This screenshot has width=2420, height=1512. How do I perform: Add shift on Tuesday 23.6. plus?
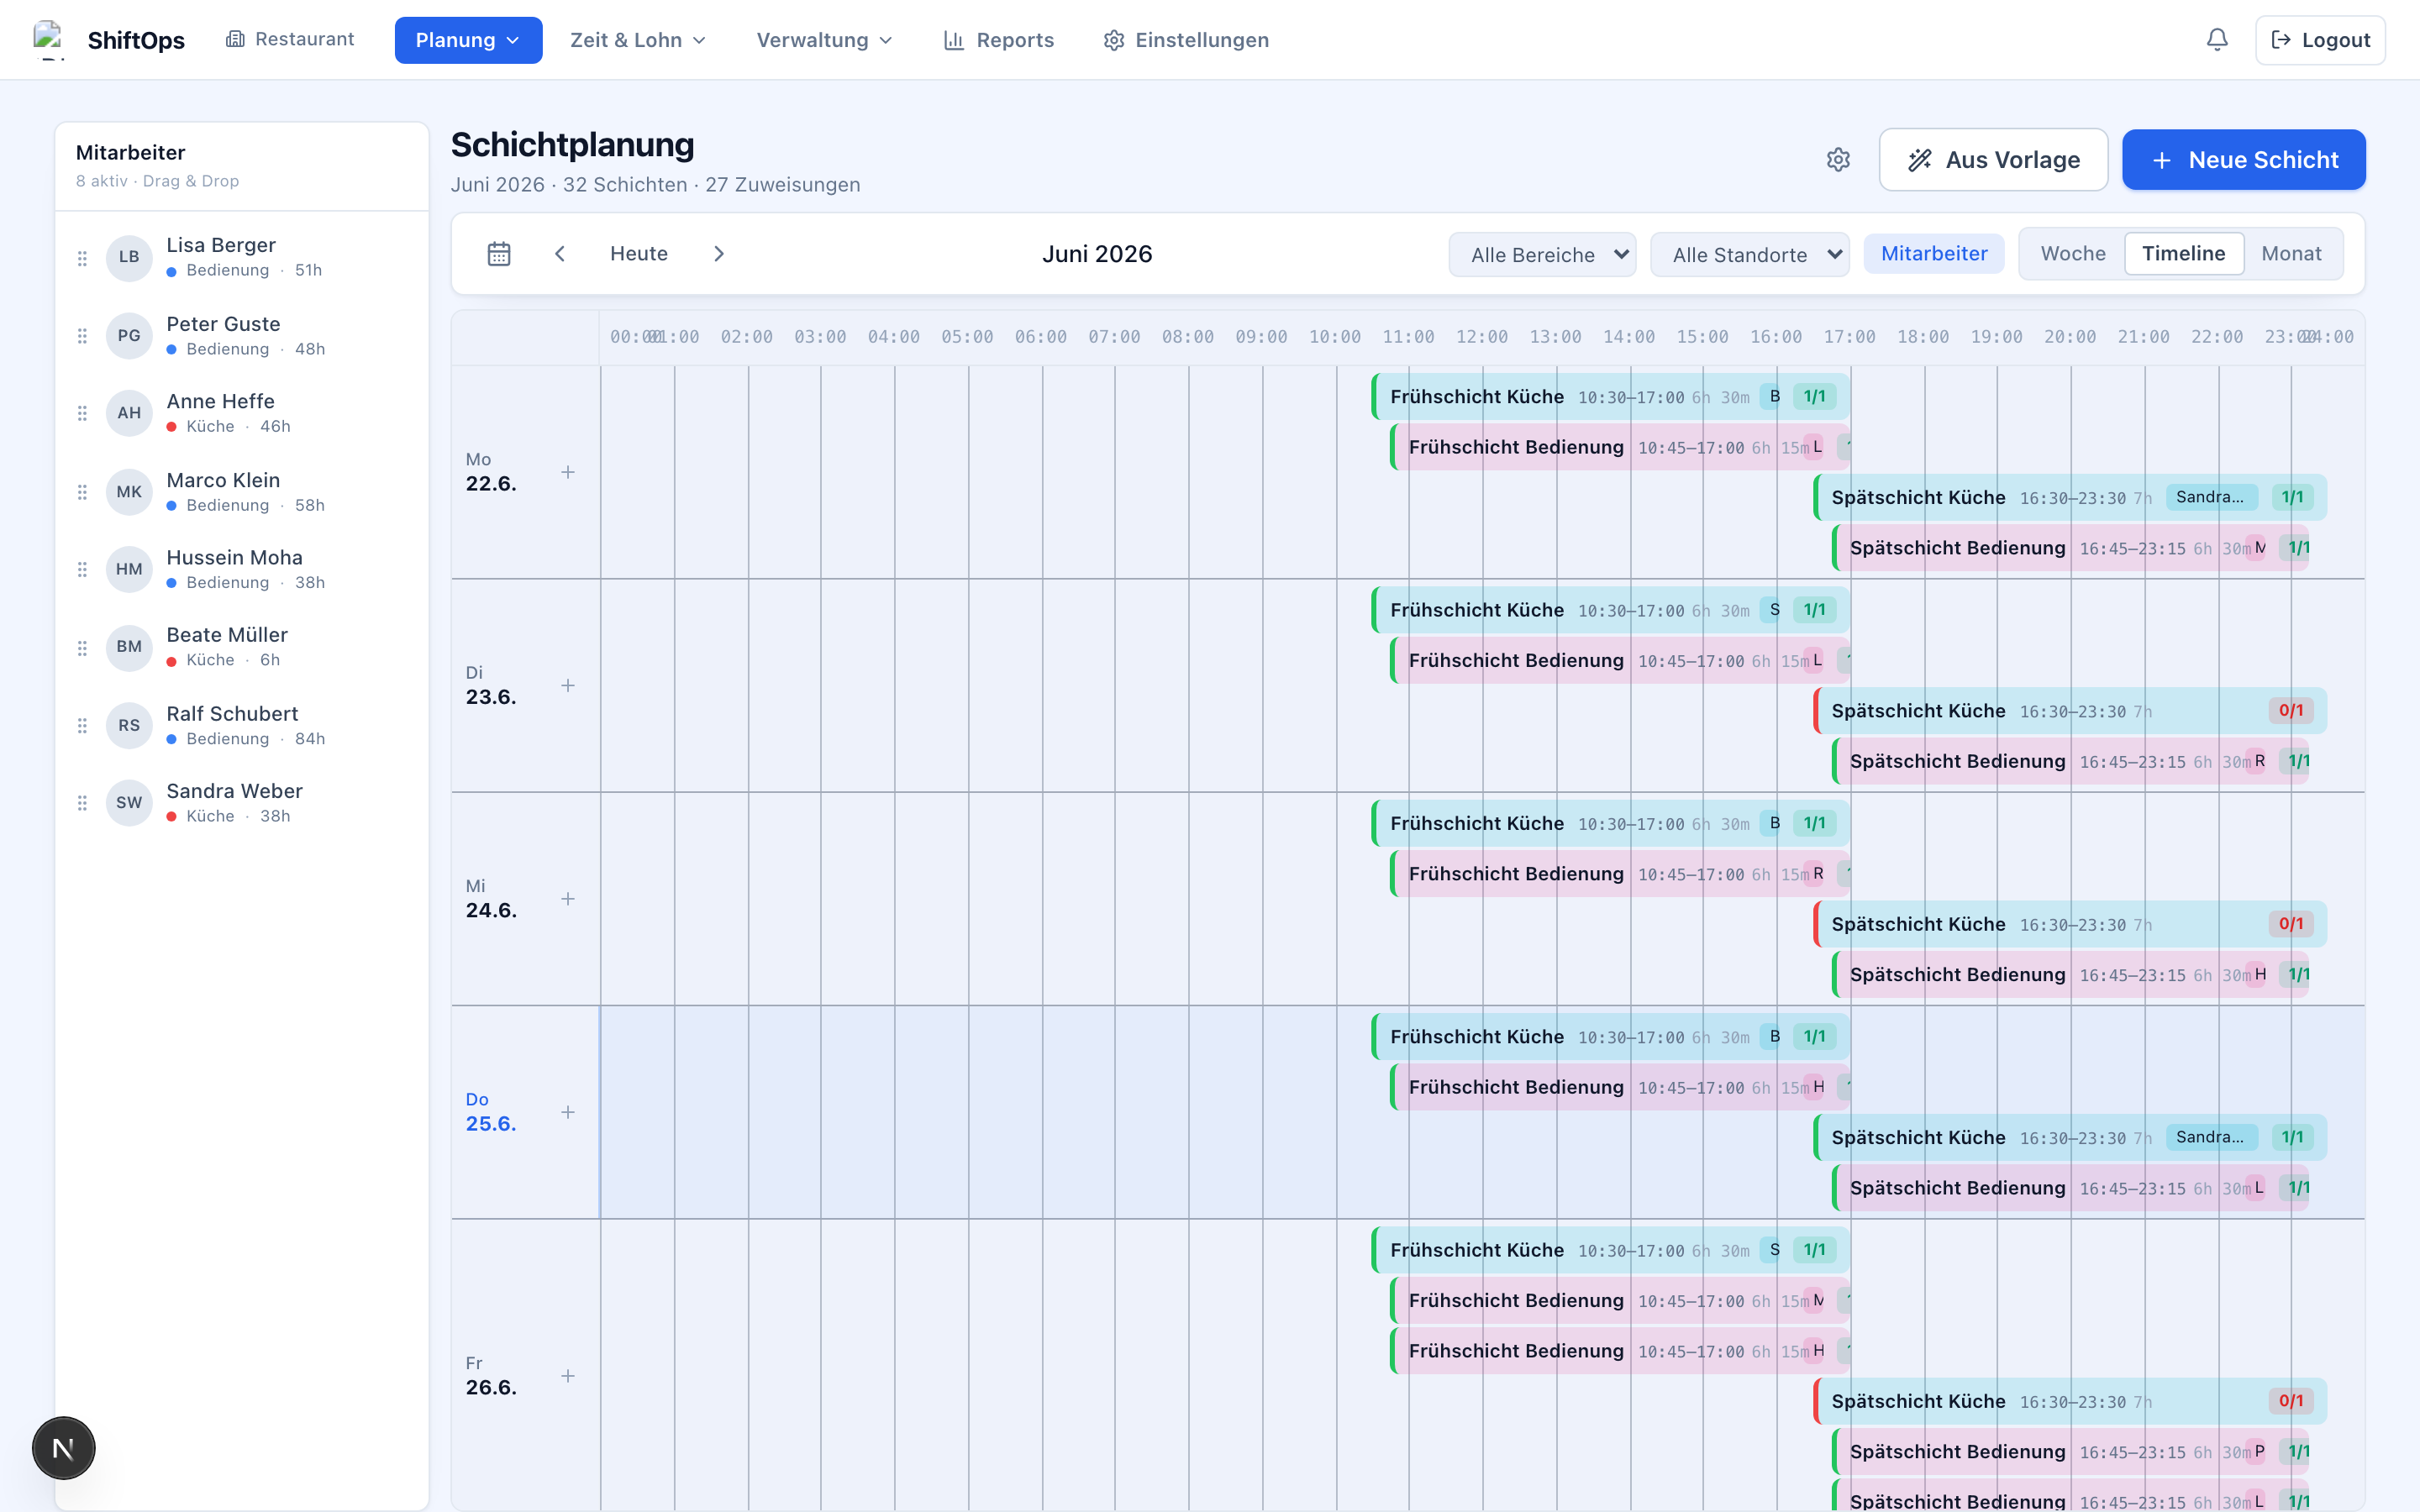[x=568, y=685]
